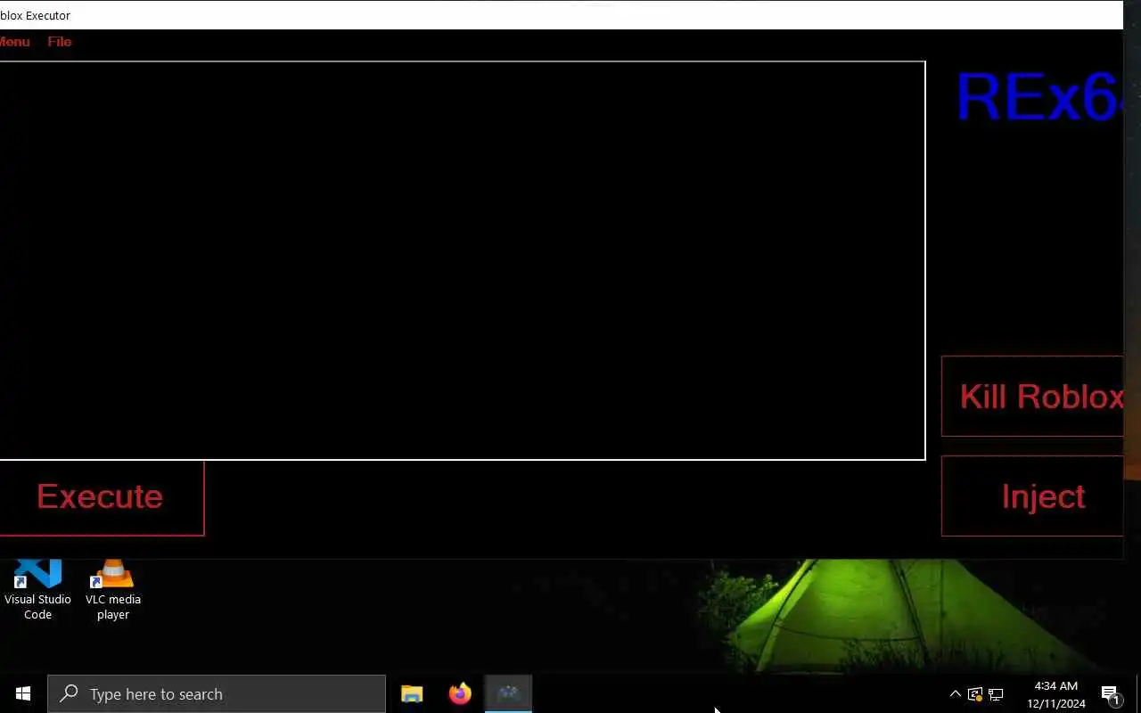Open Visual Studio Code desktop shortcut
The height and width of the screenshot is (713, 1141).
(x=37, y=589)
